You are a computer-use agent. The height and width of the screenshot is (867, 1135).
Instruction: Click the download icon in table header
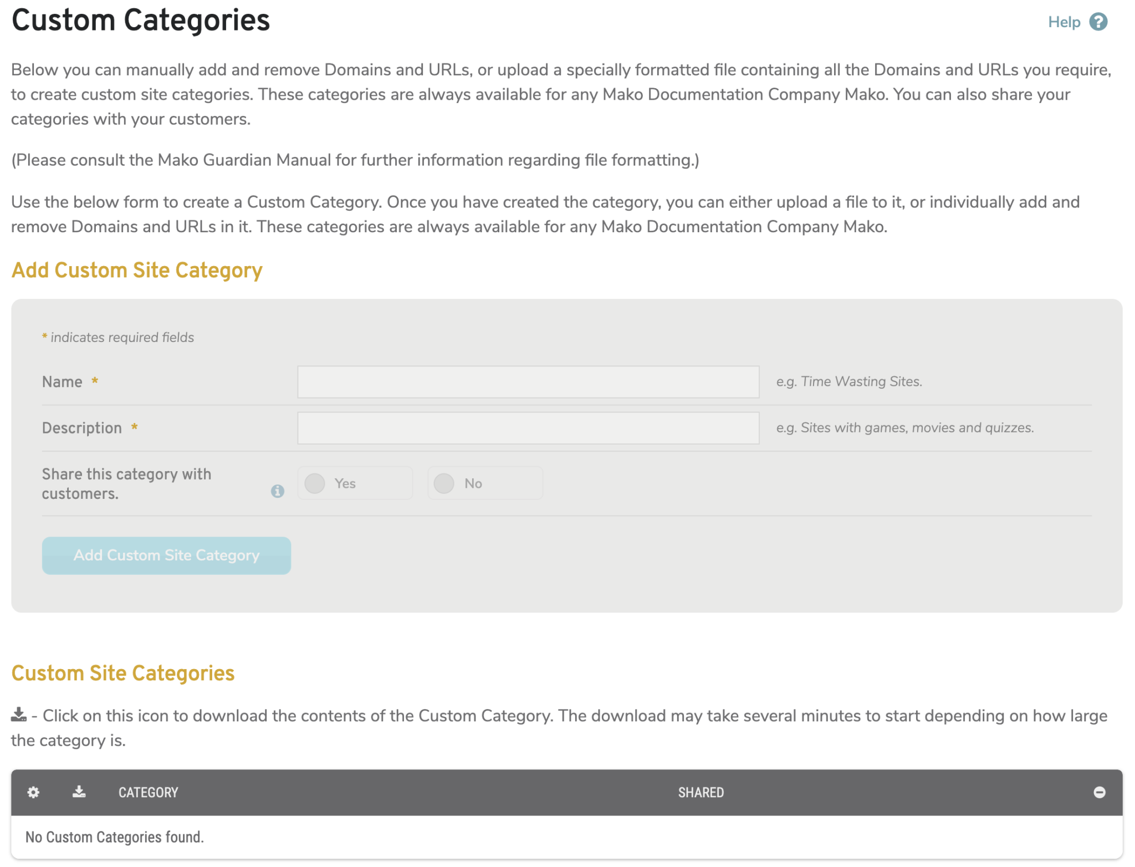point(79,792)
